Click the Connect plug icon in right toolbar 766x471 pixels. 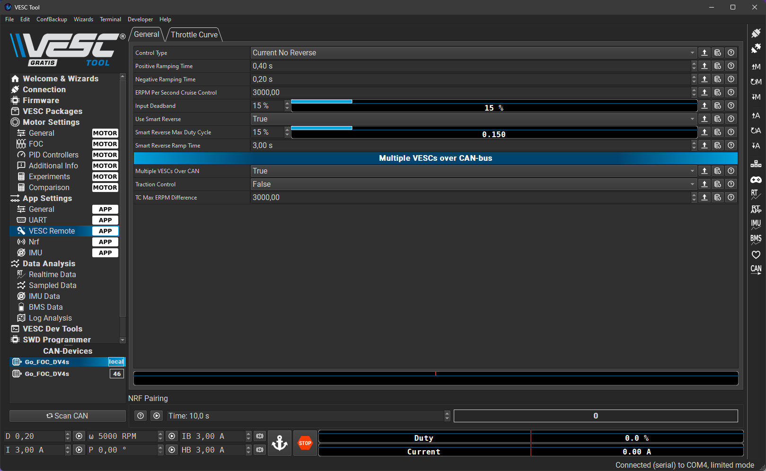coord(756,33)
